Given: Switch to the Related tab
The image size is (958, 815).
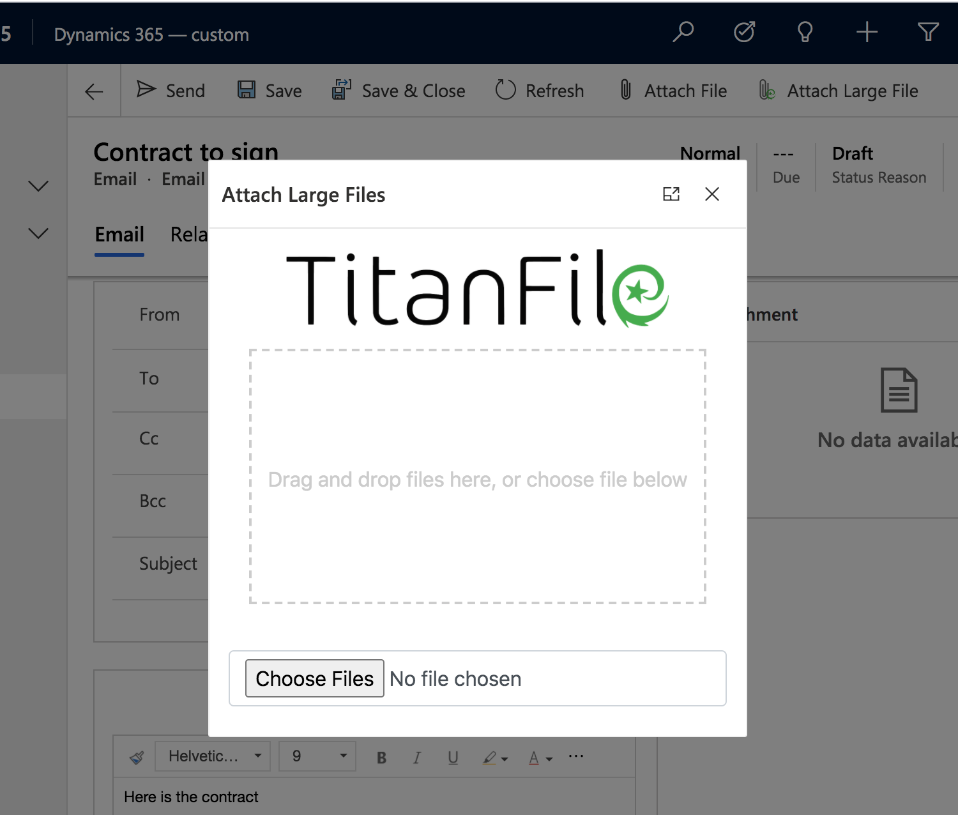Looking at the screenshot, I should (x=190, y=234).
